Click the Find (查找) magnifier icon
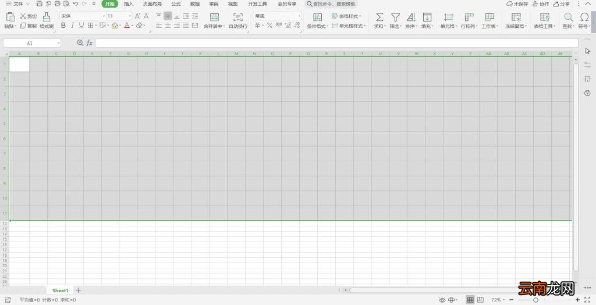 (568, 17)
